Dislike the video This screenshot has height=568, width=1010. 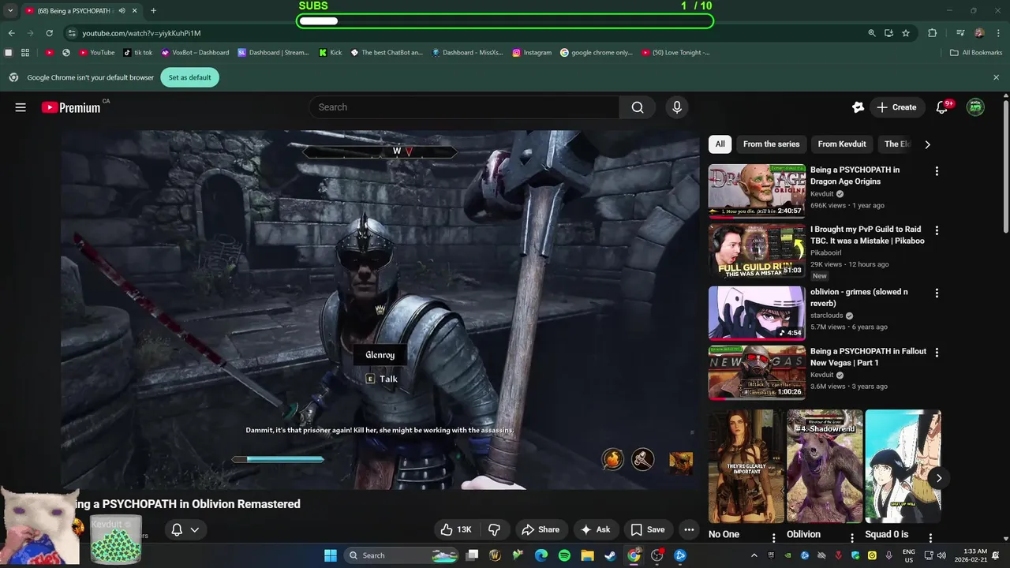(x=495, y=529)
